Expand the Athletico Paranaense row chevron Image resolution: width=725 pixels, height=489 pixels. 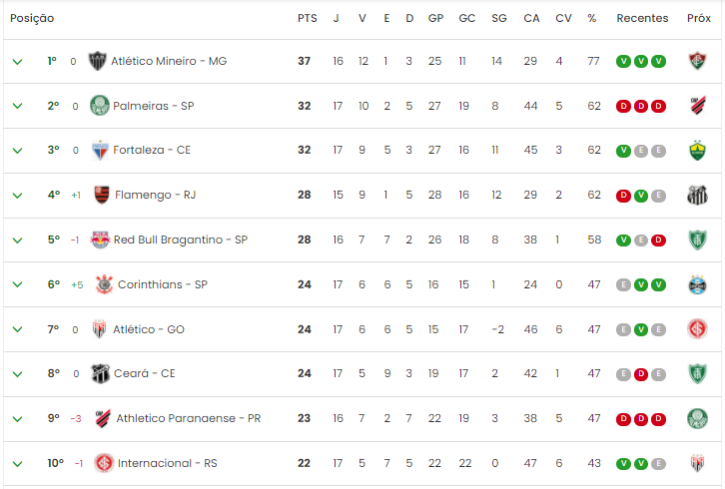click(18, 419)
